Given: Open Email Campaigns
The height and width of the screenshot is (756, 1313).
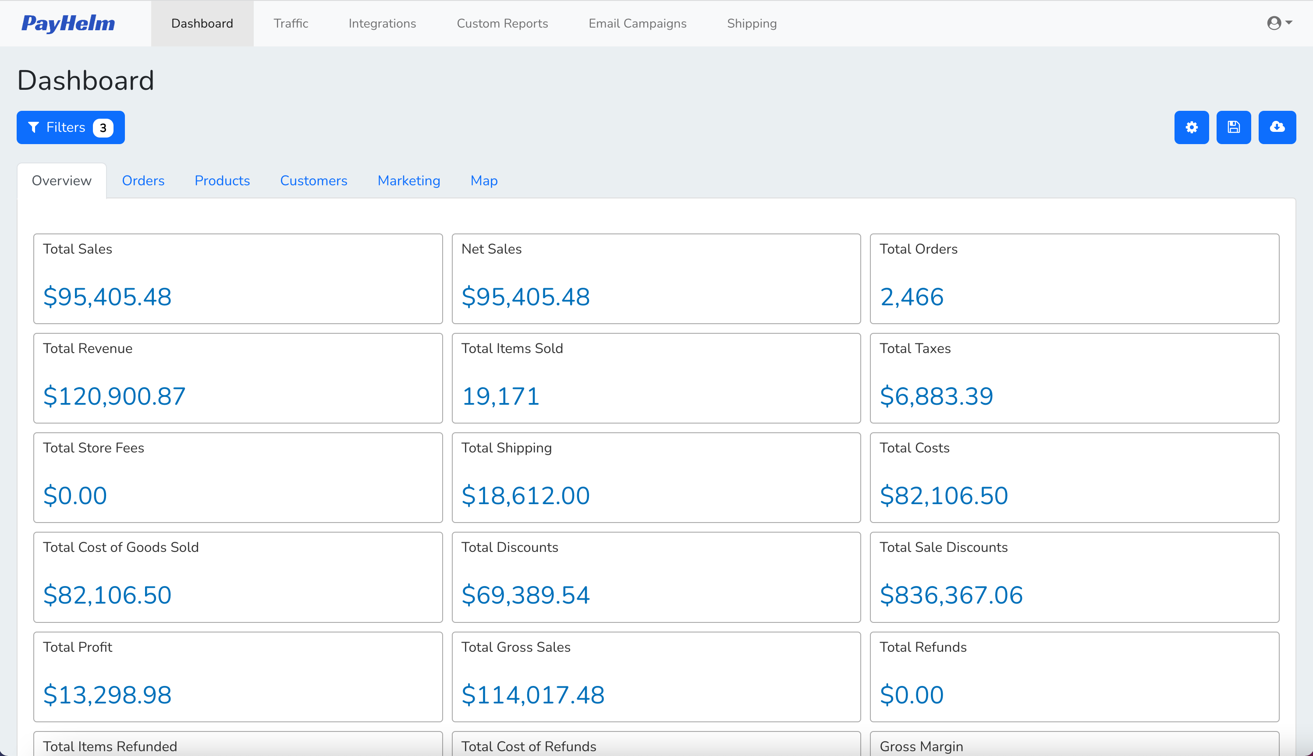Looking at the screenshot, I should coord(637,23).
